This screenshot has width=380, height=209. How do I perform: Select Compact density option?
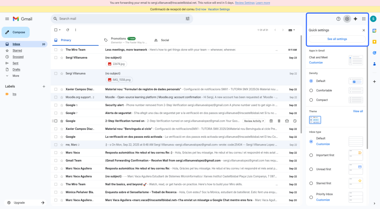point(311,100)
